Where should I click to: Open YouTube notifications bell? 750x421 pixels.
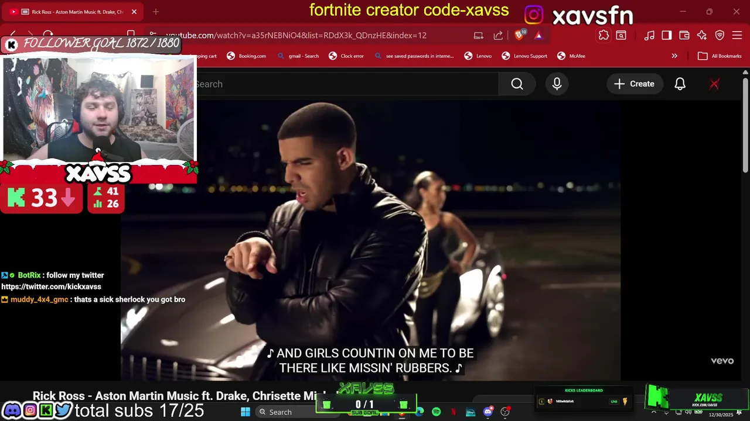(680, 84)
